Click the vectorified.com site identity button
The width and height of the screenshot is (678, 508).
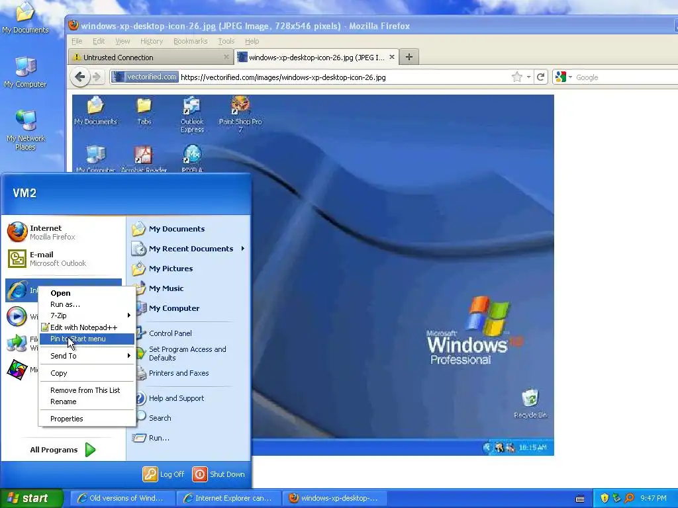click(x=145, y=77)
